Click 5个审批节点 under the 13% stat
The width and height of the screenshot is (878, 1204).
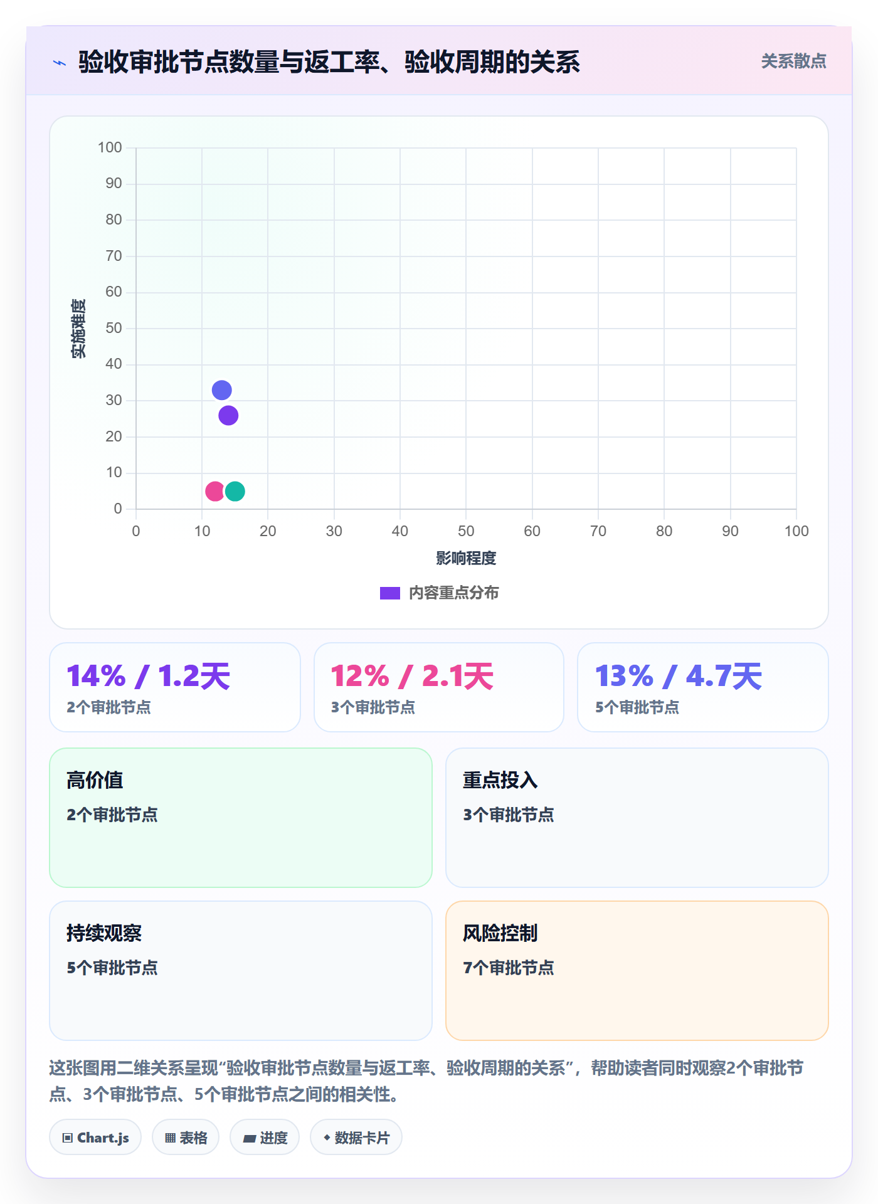(637, 707)
